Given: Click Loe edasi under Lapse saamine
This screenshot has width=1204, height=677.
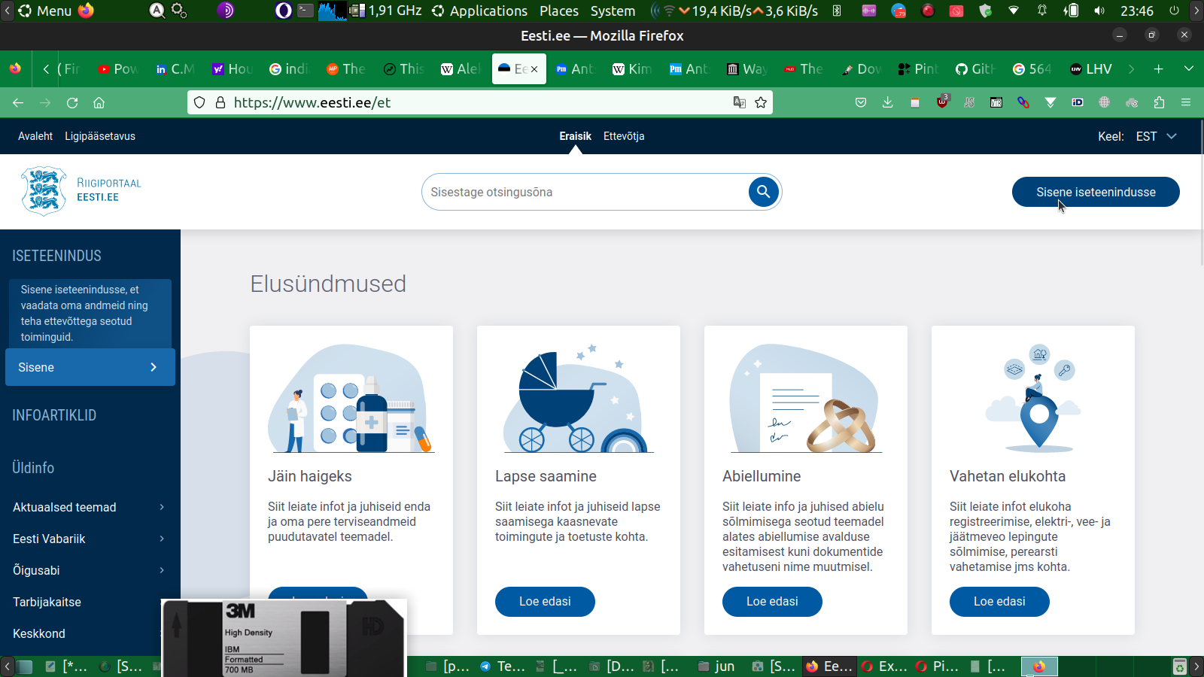Looking at the screenshot, I should pyautogui.click(x=545, y=602).
